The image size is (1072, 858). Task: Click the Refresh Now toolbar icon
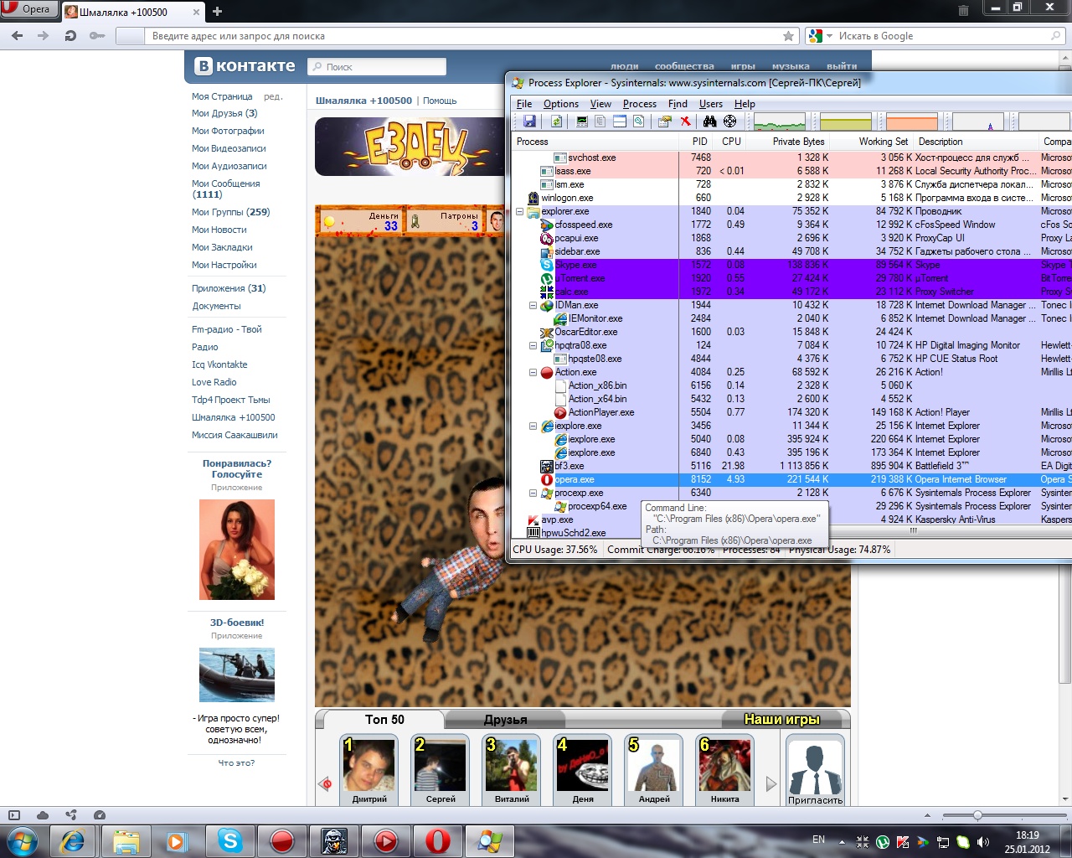tap(556, 122)
